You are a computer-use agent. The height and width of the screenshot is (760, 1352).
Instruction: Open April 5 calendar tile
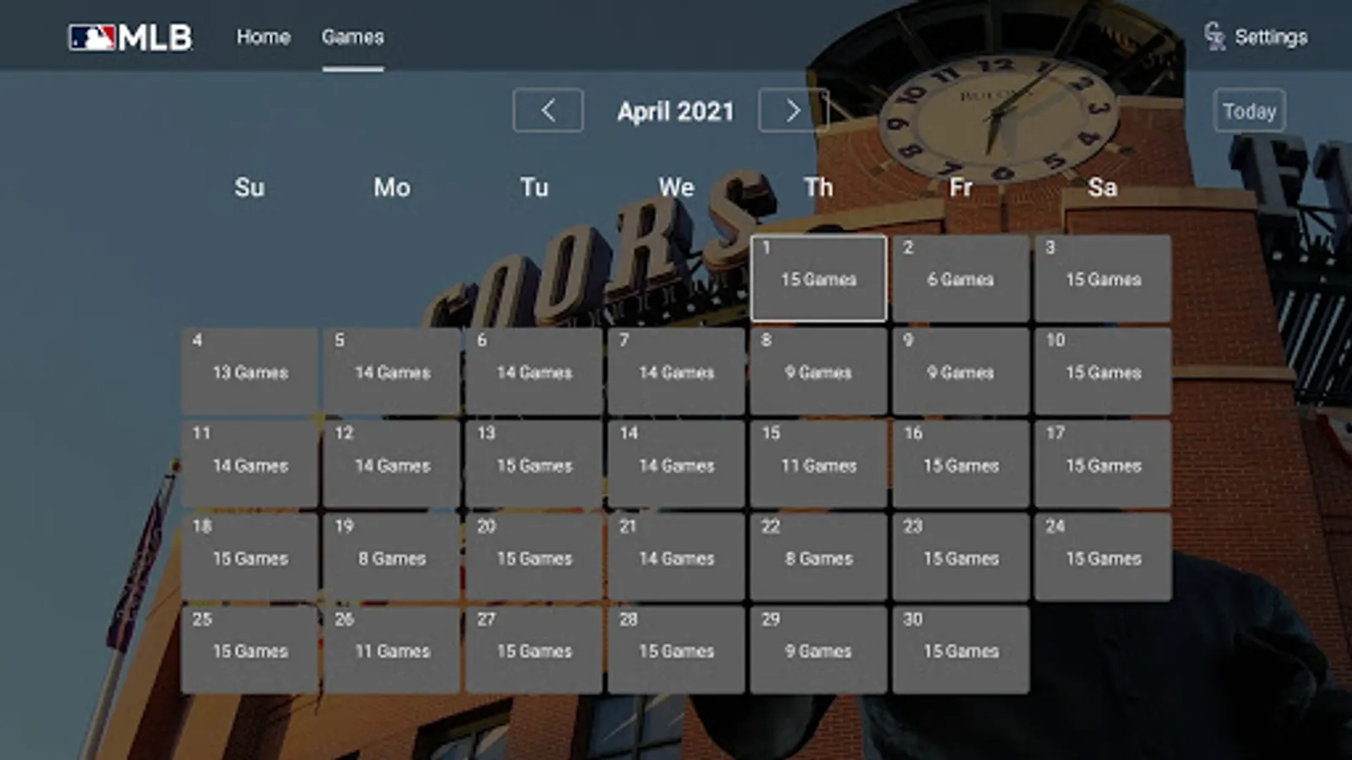(x=392, y=372)
